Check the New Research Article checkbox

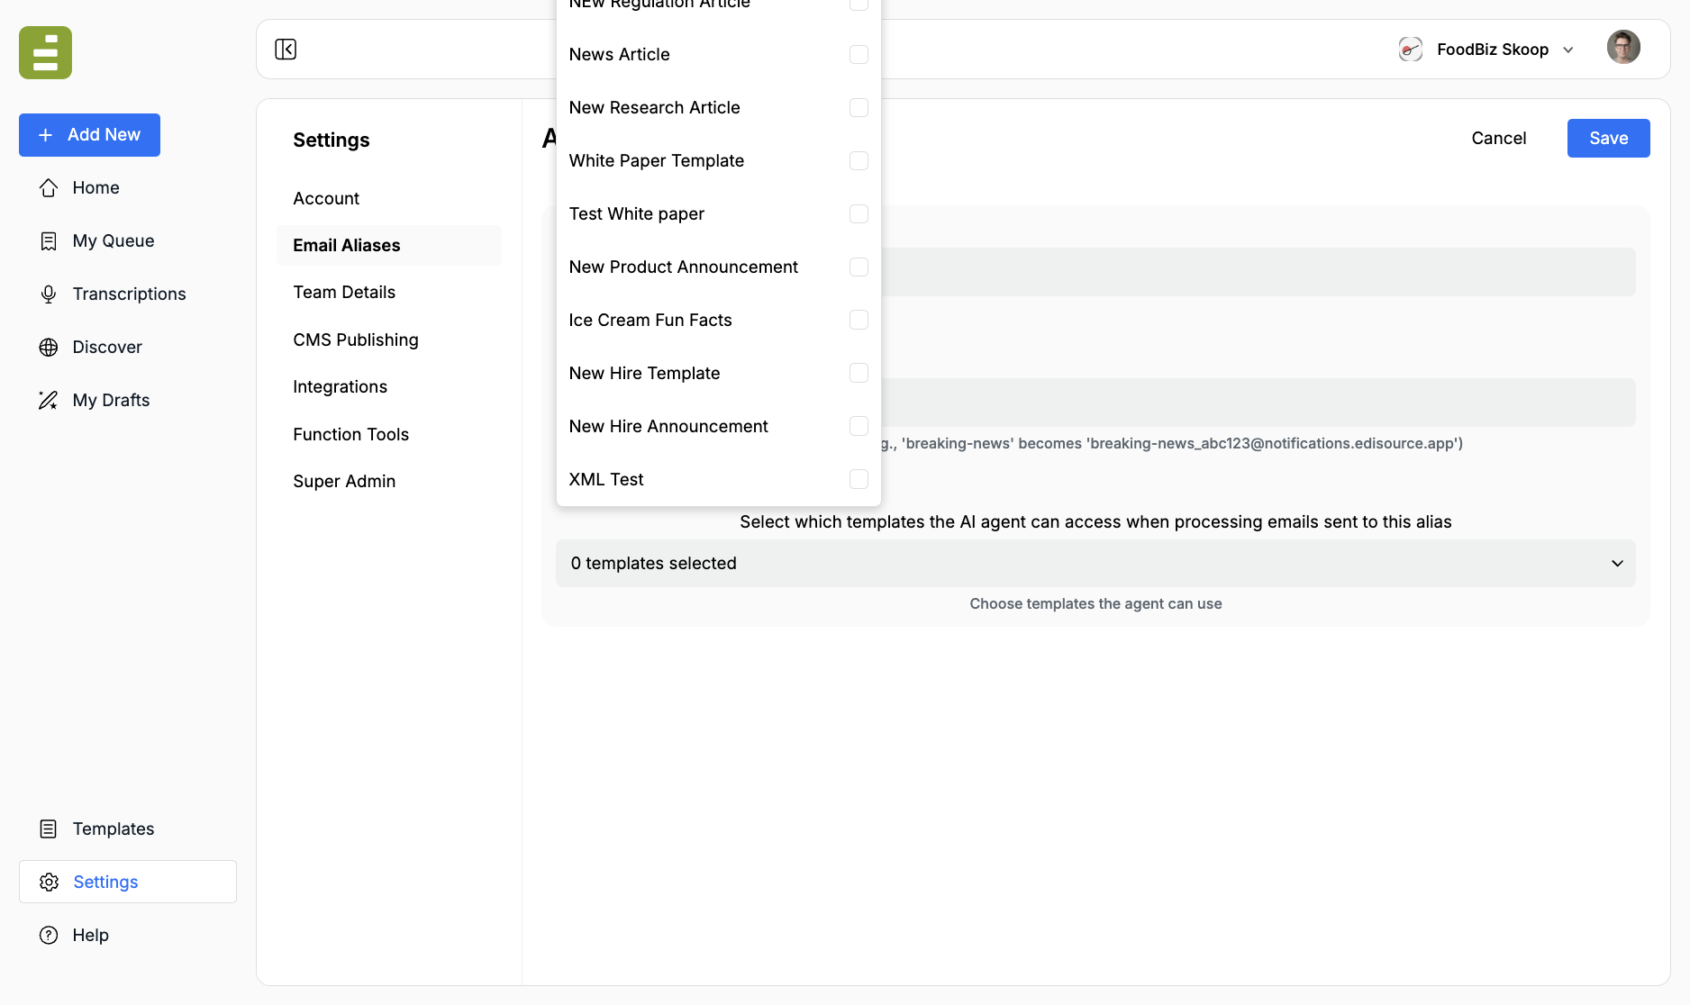(859, 108)
